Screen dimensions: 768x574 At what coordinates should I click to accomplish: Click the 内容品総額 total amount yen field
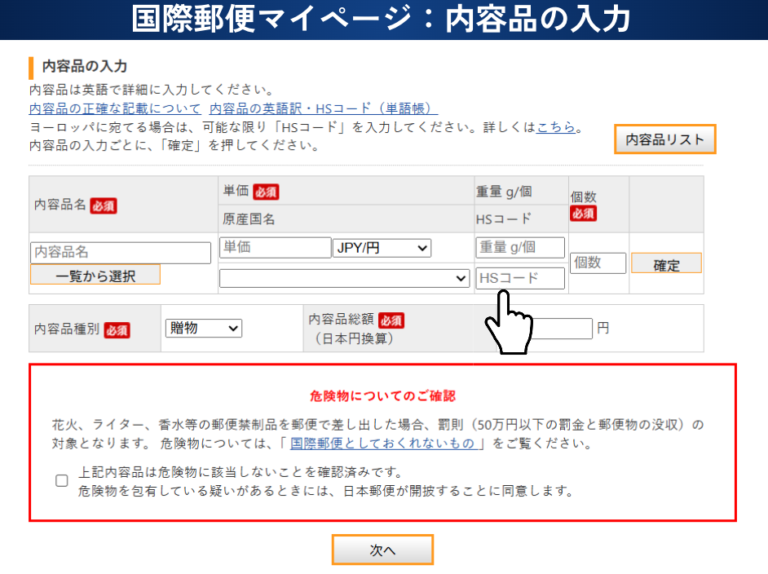(x=563, y=329)
